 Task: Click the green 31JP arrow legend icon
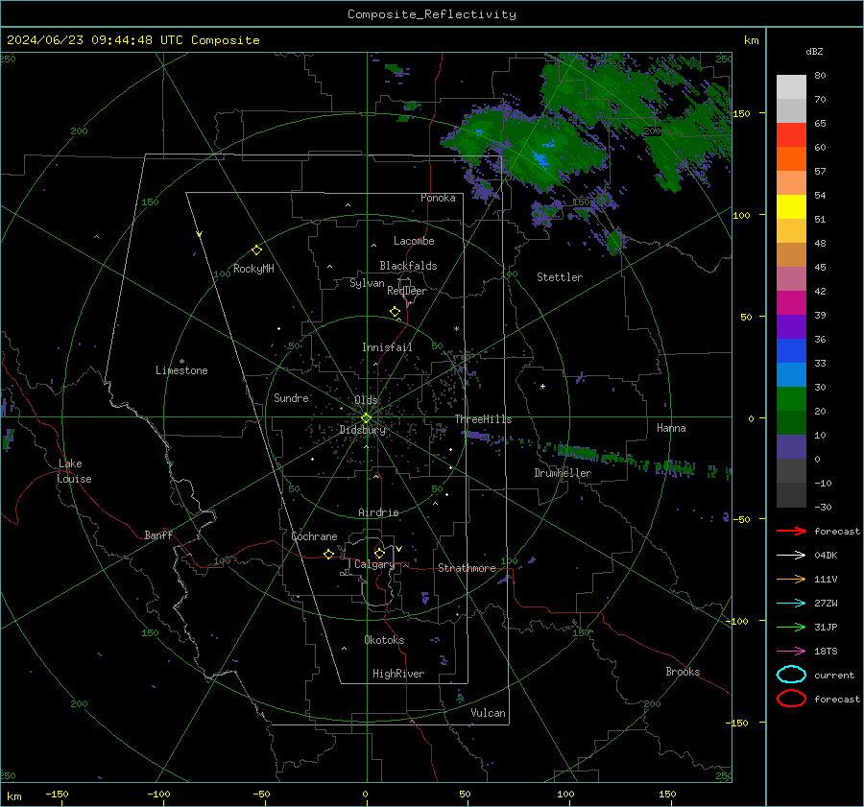coord(791,627)
